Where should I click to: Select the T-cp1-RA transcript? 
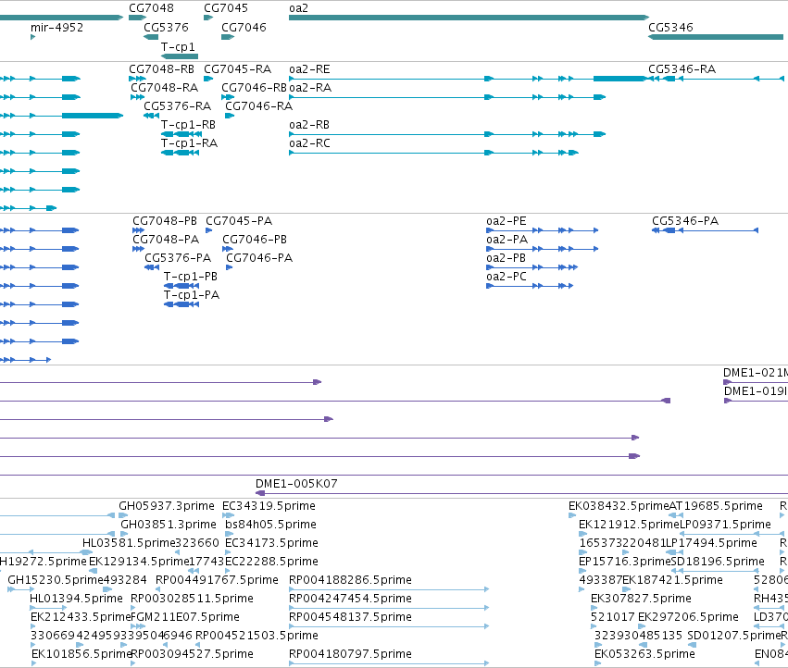(180, 152)
